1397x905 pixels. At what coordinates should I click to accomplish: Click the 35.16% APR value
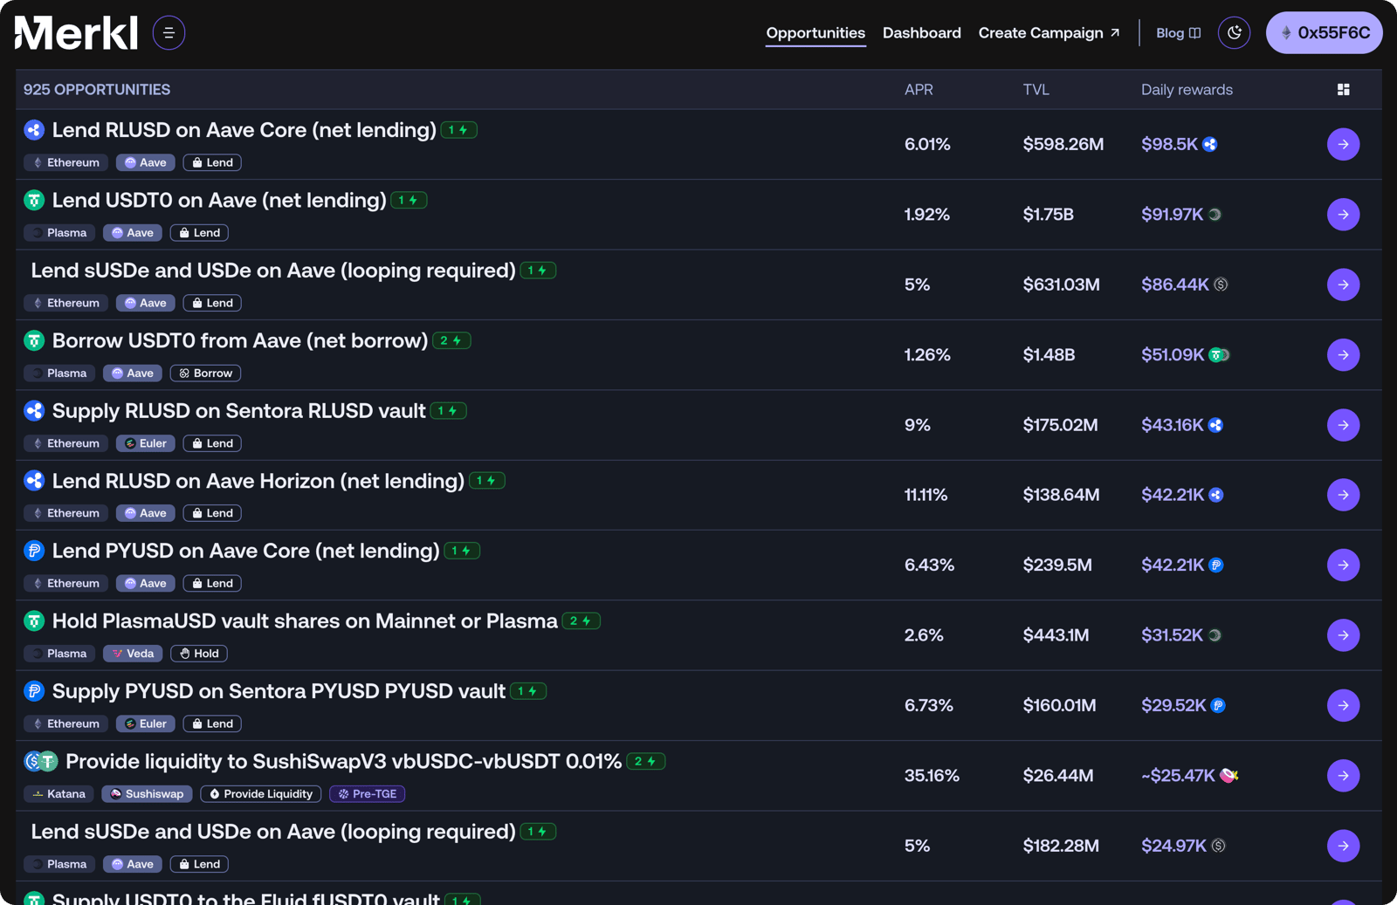point(932,776)
